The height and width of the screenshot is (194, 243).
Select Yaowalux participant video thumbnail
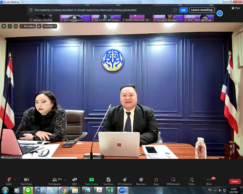pos(167,18)
